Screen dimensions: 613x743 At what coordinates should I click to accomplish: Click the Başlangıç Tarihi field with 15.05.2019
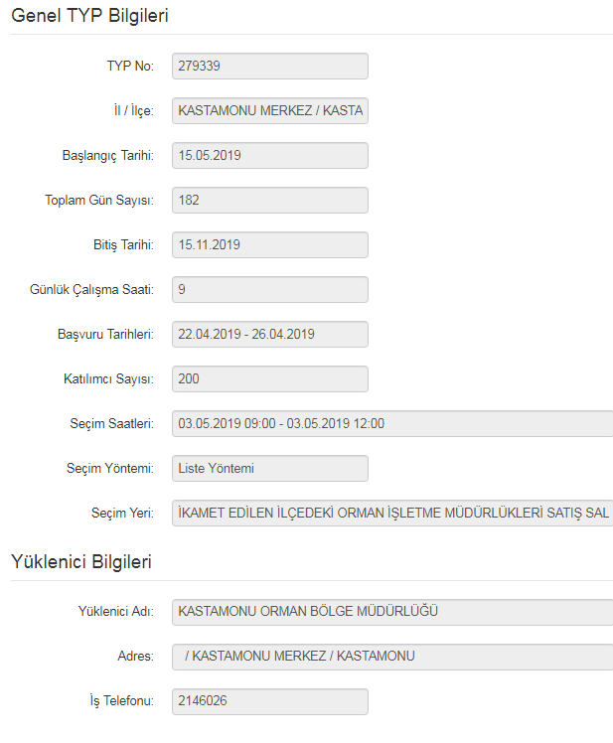coord(269,155)
